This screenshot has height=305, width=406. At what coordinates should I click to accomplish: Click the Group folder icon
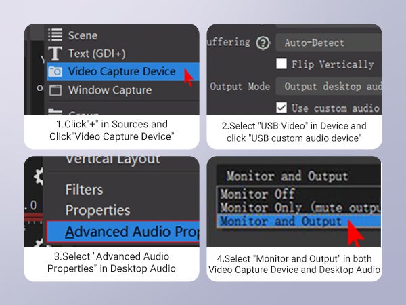(55, 112)
